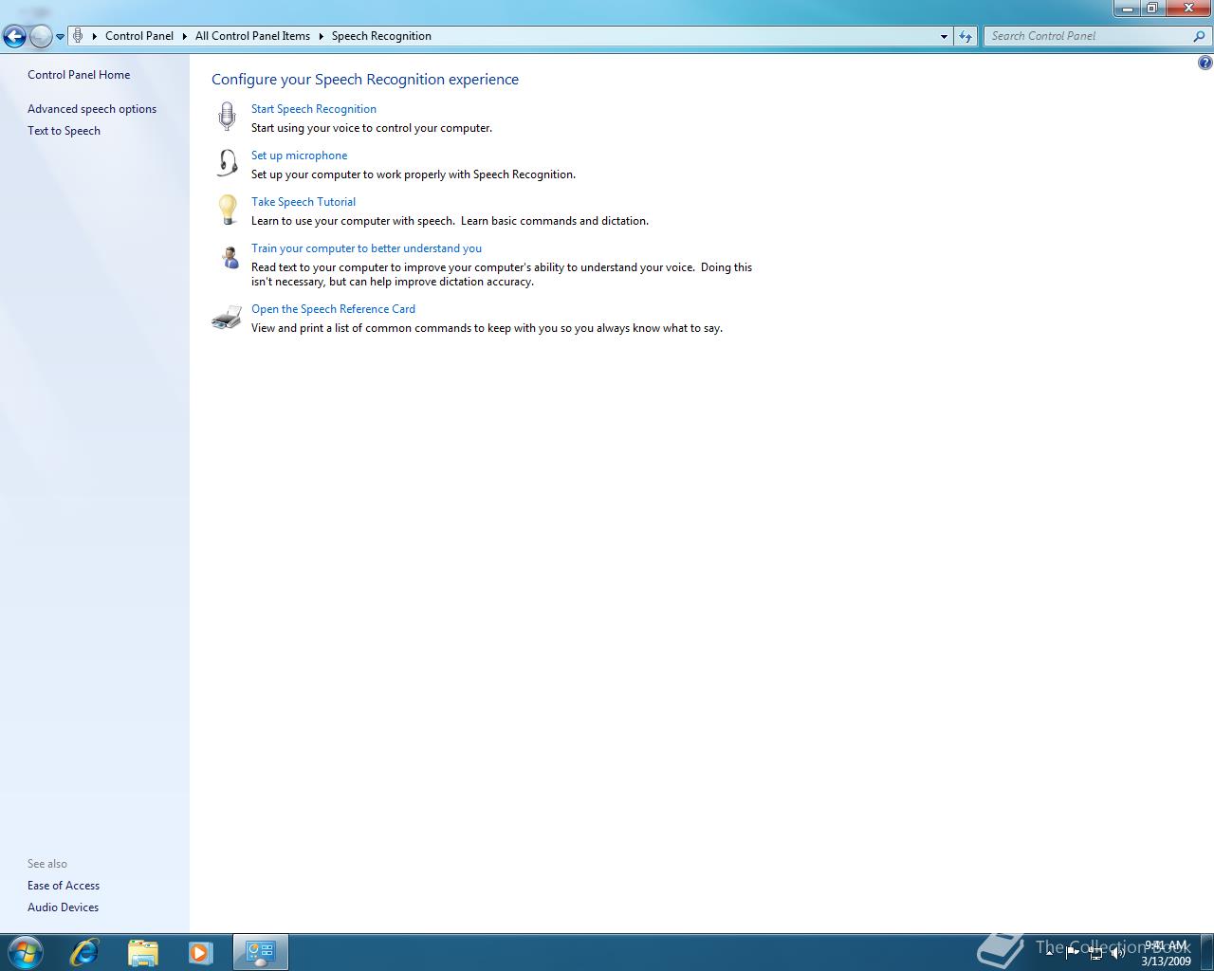This screenshot has height=971, width=1214.
Task: Restore down the Control Panel window
Action: 1151,9
